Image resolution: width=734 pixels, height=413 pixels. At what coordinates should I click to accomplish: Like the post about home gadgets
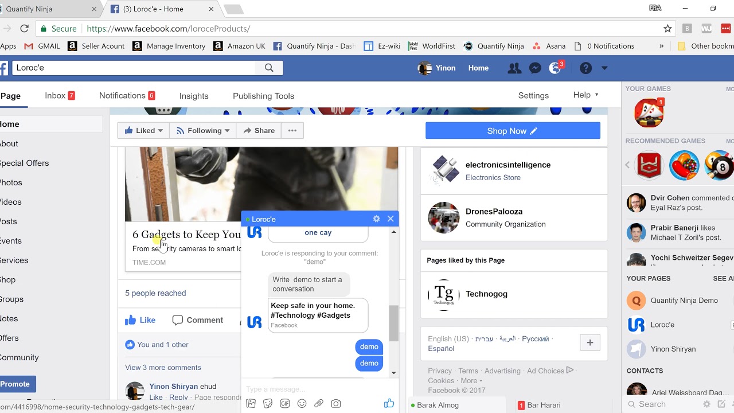[140, 320]
